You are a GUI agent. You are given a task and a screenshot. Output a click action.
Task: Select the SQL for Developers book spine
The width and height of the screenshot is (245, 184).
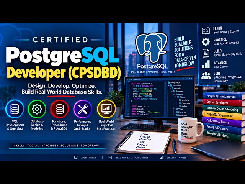point(224,102)
